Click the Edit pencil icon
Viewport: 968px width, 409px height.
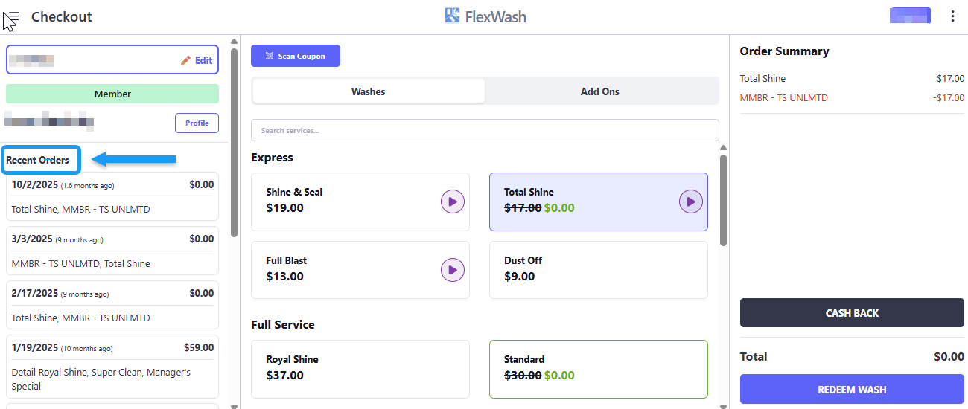pos(185,61)
